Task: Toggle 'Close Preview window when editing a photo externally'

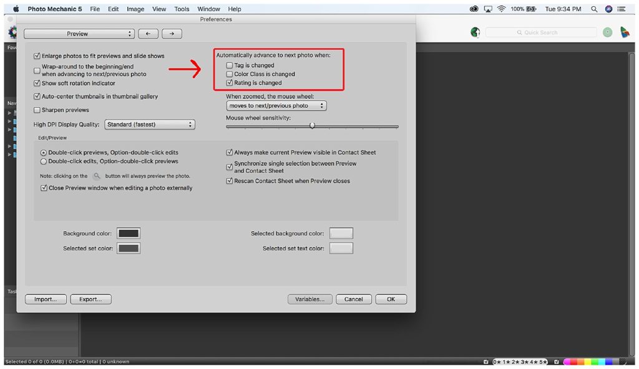Action: point(44,188)
